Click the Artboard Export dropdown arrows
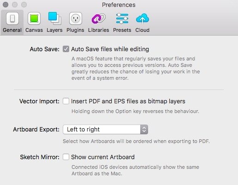Screen dimensions: 238x185 coord(144,130)
